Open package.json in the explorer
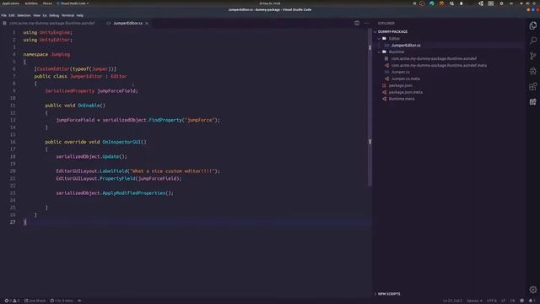The image size is (540, 304). pyautogui.click(x=401, y=85)
